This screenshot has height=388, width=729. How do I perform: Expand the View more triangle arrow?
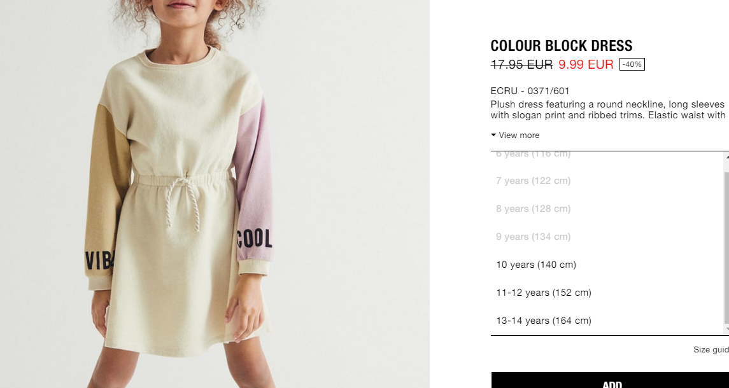[493, 135]
